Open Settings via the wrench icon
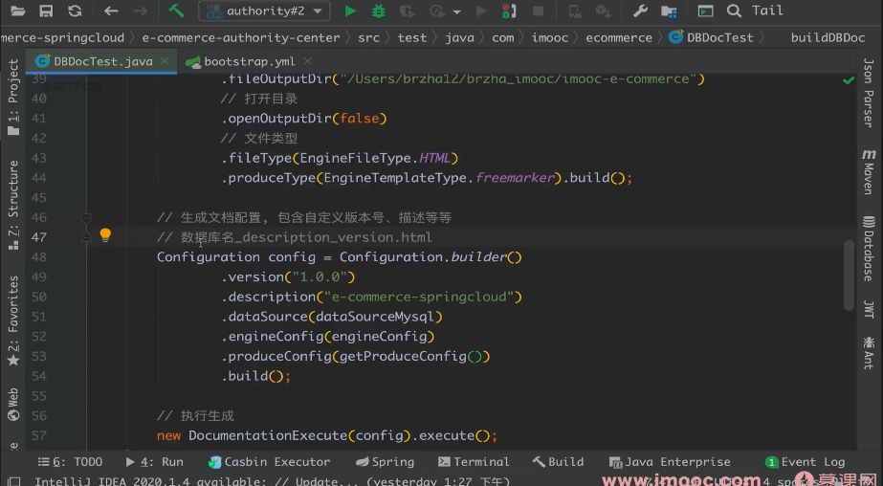883x486 pixels. (641, 11)
